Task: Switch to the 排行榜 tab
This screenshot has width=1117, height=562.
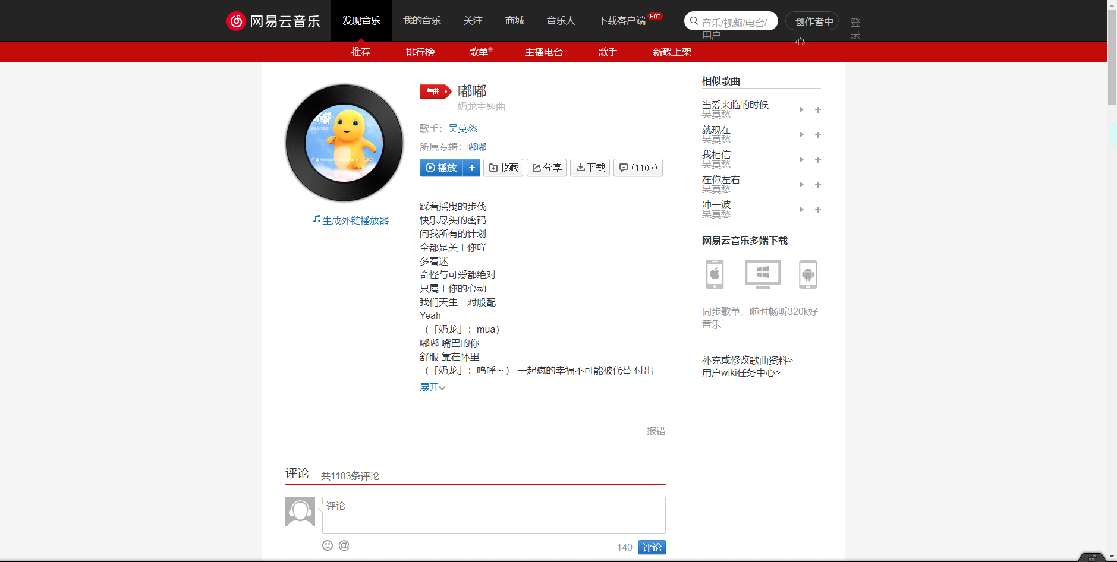Action: pyautogui.click(x=420, y=52)
